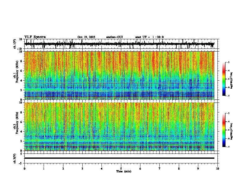
Task: Click time axis tick label "5"
Action: [121, 169]
